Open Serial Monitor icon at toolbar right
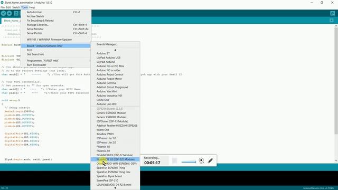This screenshot has height=190, width=338. [x=332, y=13]
